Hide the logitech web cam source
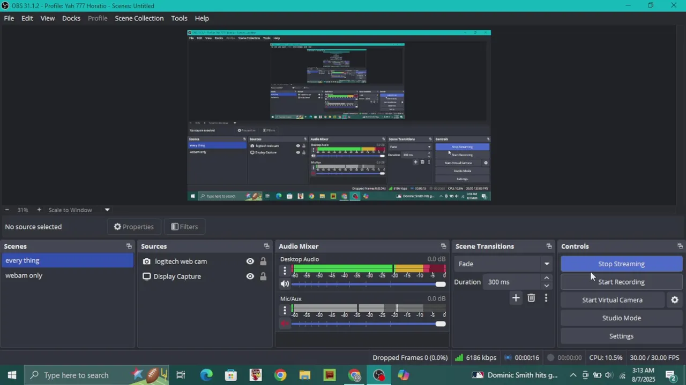 (x=250, y=261)
